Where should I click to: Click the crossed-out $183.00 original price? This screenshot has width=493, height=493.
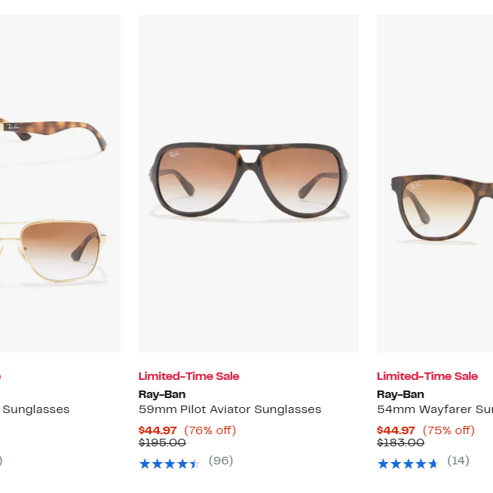pos(400,443)
